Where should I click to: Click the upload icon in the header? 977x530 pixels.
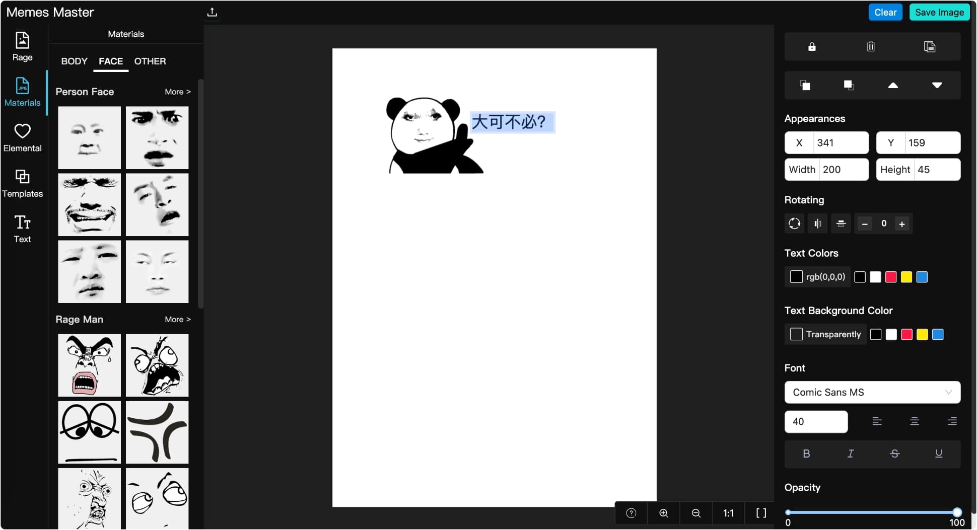click(212, 12)
